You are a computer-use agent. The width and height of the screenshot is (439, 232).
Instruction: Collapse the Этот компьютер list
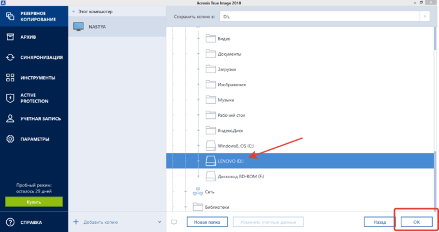coord(73,12)
